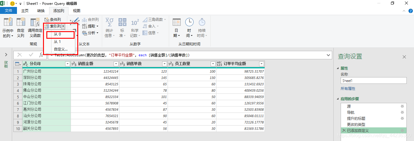Screen dimensions: 414x141
Task: Open filter dropdown for 销售金额 column
Action: 116,64
